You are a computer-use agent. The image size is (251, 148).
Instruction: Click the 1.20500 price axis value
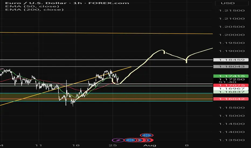click(x=232, y=27)
